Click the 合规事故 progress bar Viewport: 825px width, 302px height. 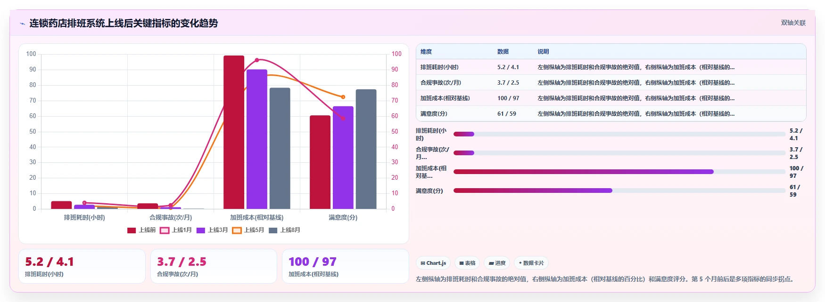619,153
